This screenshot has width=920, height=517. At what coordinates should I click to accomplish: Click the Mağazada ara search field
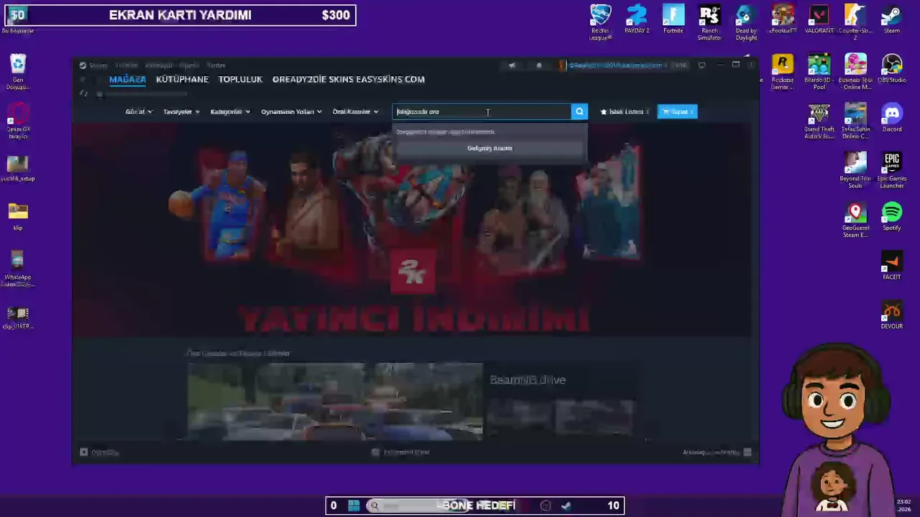click(x=482, y=111)
